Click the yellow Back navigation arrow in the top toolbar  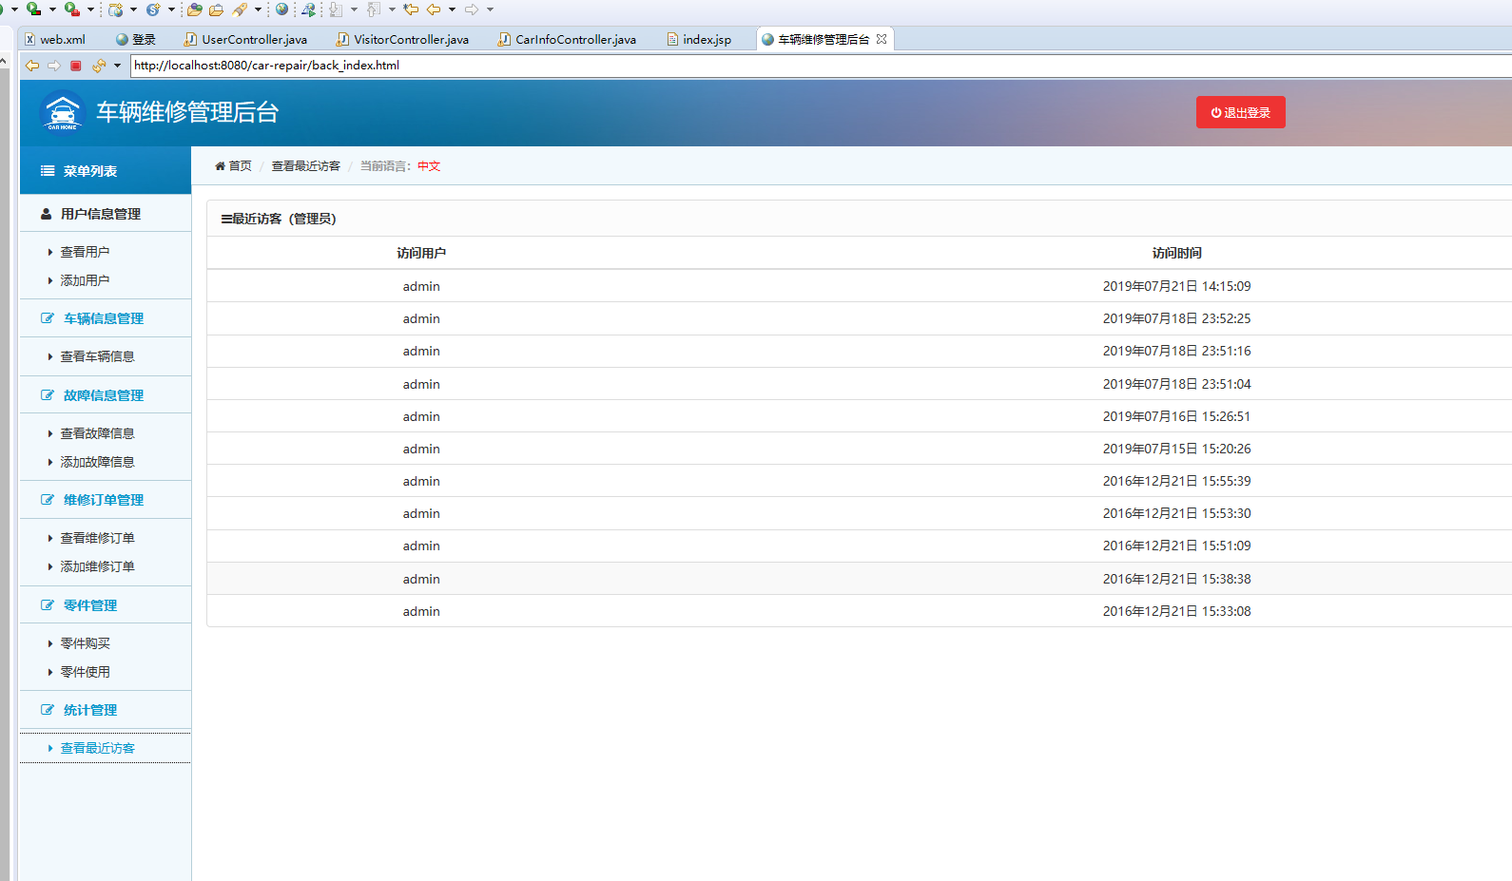434,10
